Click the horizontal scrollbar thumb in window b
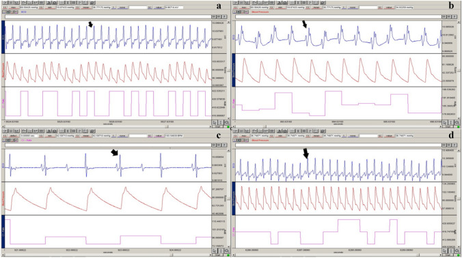462x258 pixels. tap(264, 126)
